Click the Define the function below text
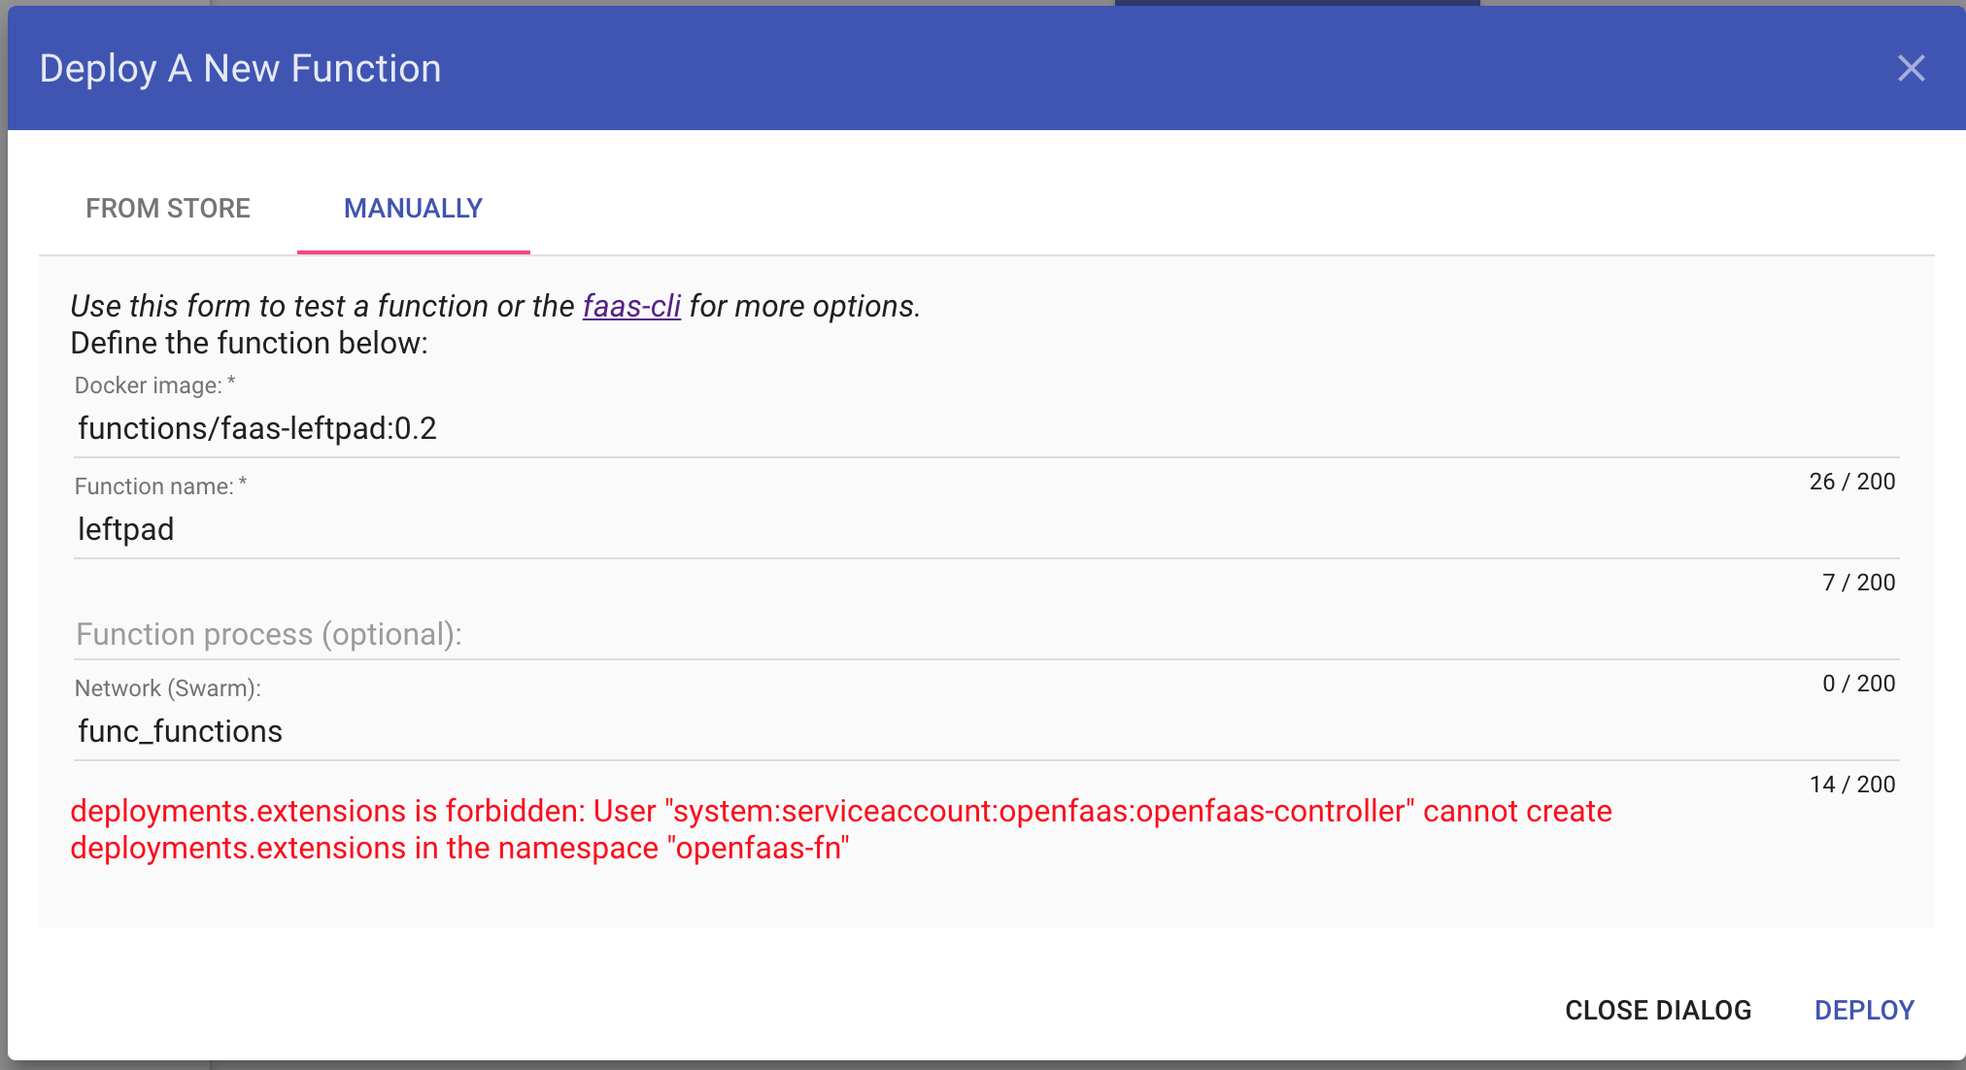Viewport: 1966px width, 1070px height. click(249, 342)
